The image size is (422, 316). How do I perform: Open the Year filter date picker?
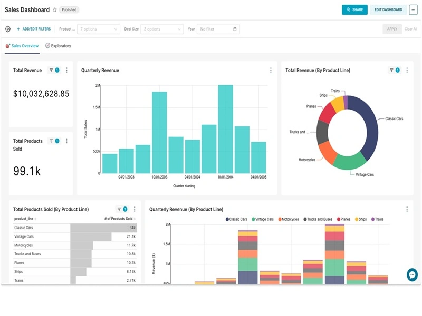click(218, 29)
